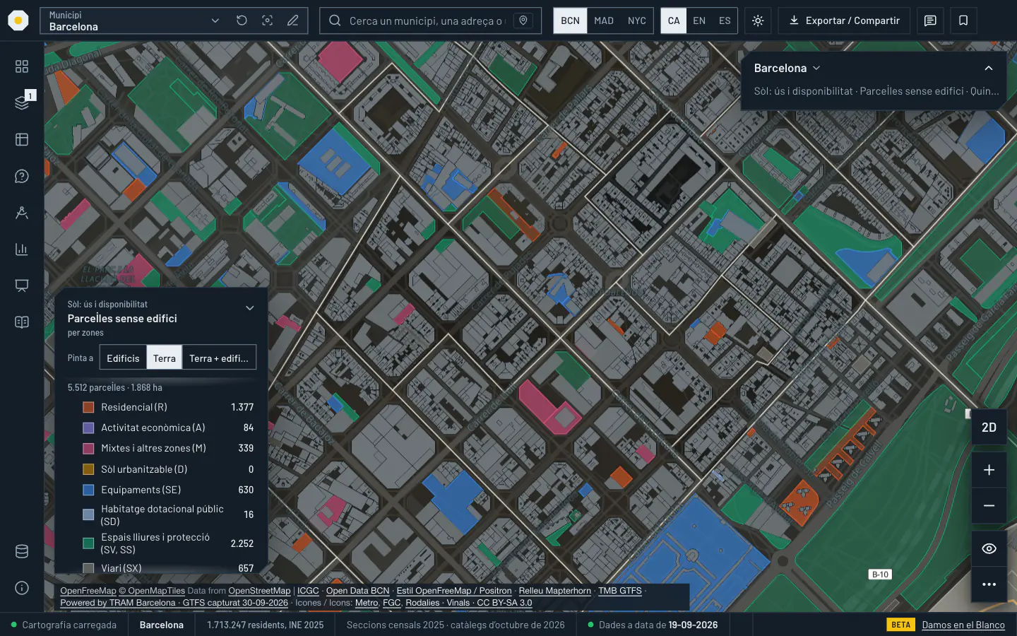The width and height of the screenshot is (1017, 636).
Task: Select the drawing compass tool in the sidebar
Action: pyautogui.click(x=22, y=212)
